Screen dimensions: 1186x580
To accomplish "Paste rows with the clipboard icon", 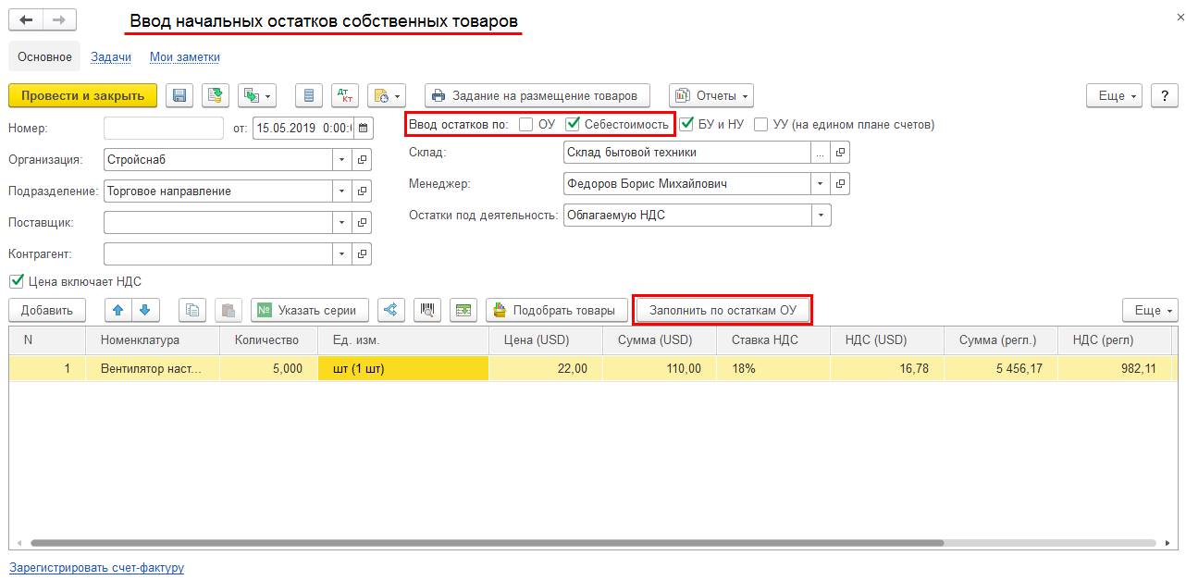I will click(229, 311).
